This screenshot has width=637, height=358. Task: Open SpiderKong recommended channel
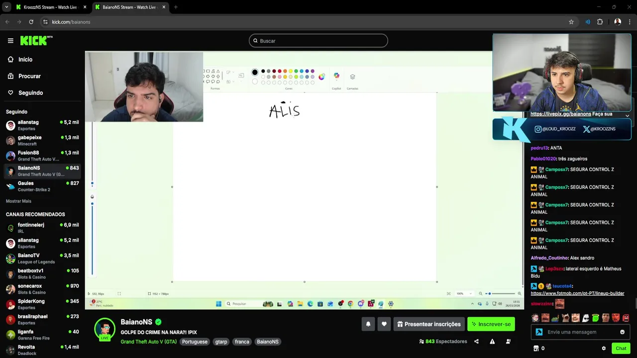point(42,304)
